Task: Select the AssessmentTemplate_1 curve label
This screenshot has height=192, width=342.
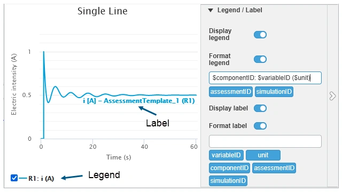Action: coord(139,101)
